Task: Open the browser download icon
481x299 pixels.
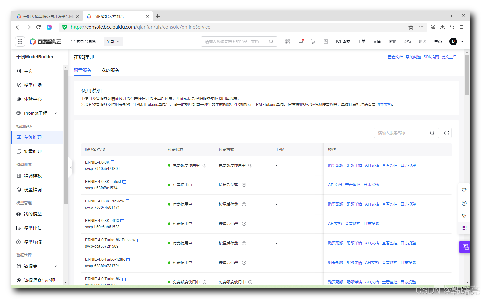Action: tap(442, 27)
